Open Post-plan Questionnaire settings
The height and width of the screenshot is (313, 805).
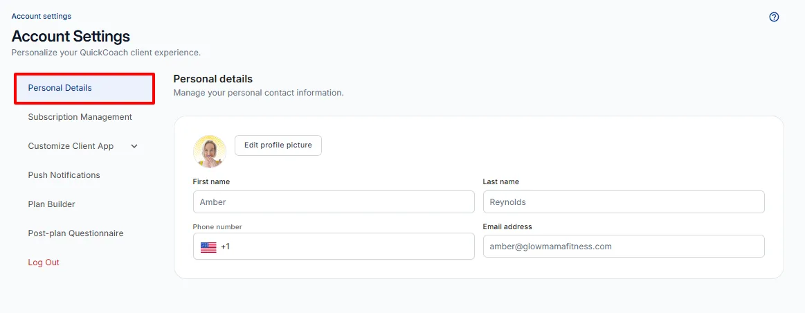click(x=75, y=233)
